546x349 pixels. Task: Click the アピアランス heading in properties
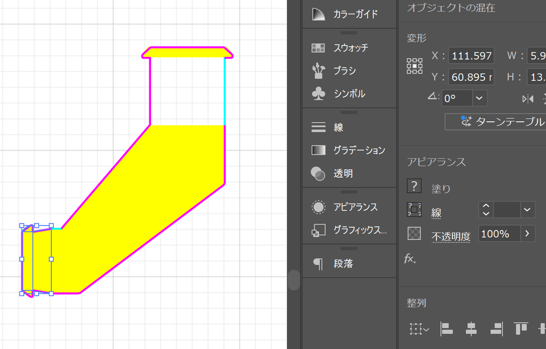point(436,162)
